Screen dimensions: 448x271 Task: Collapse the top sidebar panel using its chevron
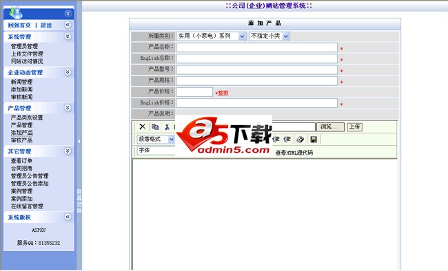[x=68, y=13]
